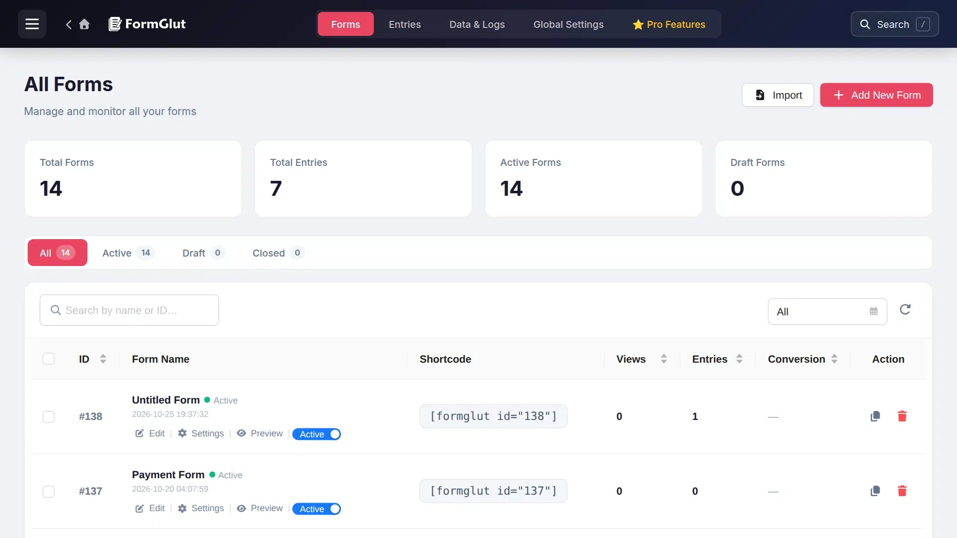957x538 pixels.
Task: Open the Entries nav tab
Action: (x=405, y=24)
